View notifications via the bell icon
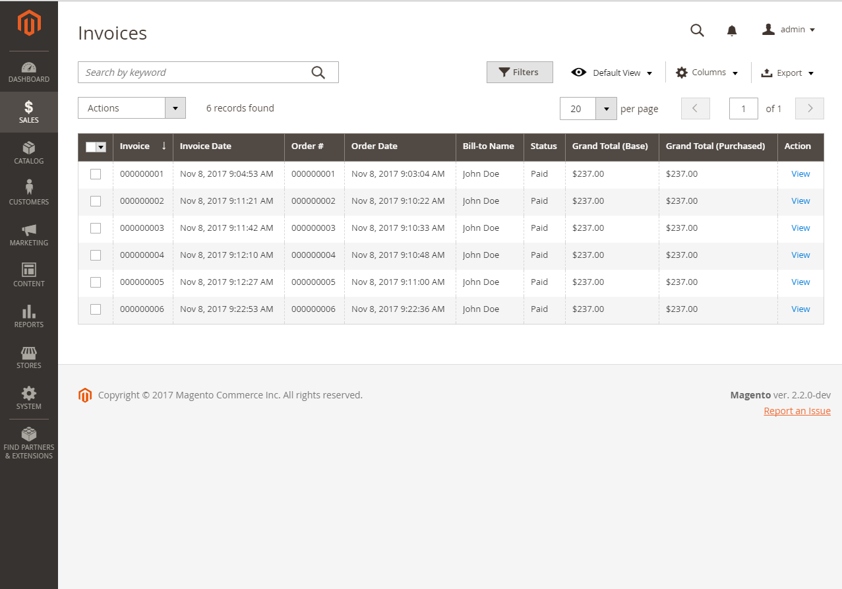Screen dimensions: 842x589 731,30
